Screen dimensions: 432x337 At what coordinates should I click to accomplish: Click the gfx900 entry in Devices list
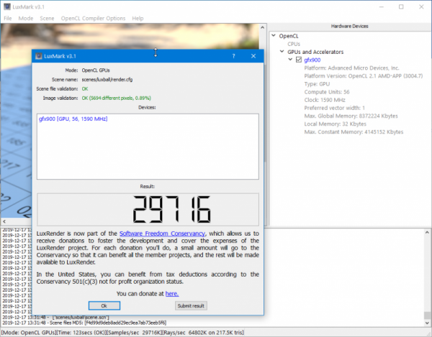click(73, 119)
